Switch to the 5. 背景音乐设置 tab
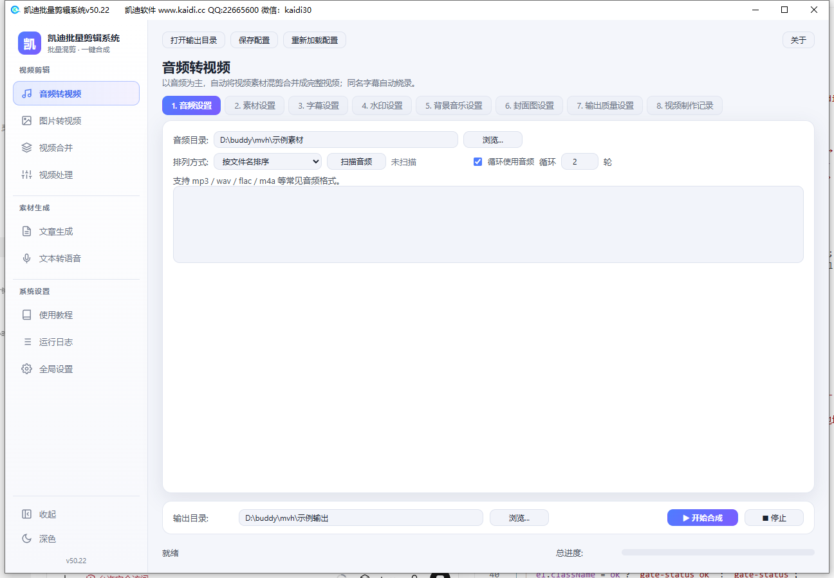The height and width of the screenshot is (578, 834). tap(454, 105)
